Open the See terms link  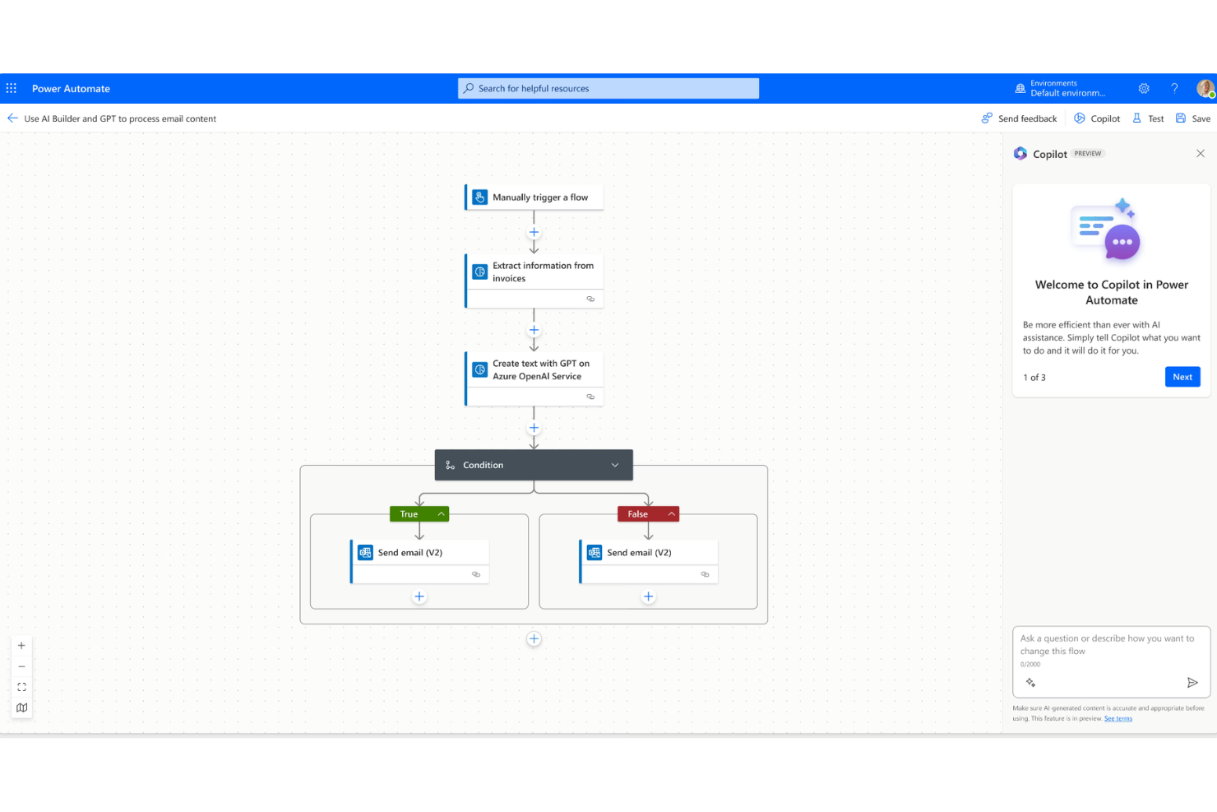coord(1118,719)
